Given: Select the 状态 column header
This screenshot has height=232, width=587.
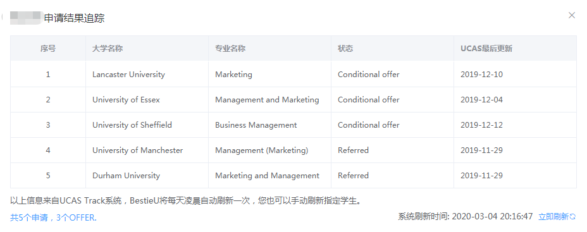Looking at the screenshot, I should 392,49.
